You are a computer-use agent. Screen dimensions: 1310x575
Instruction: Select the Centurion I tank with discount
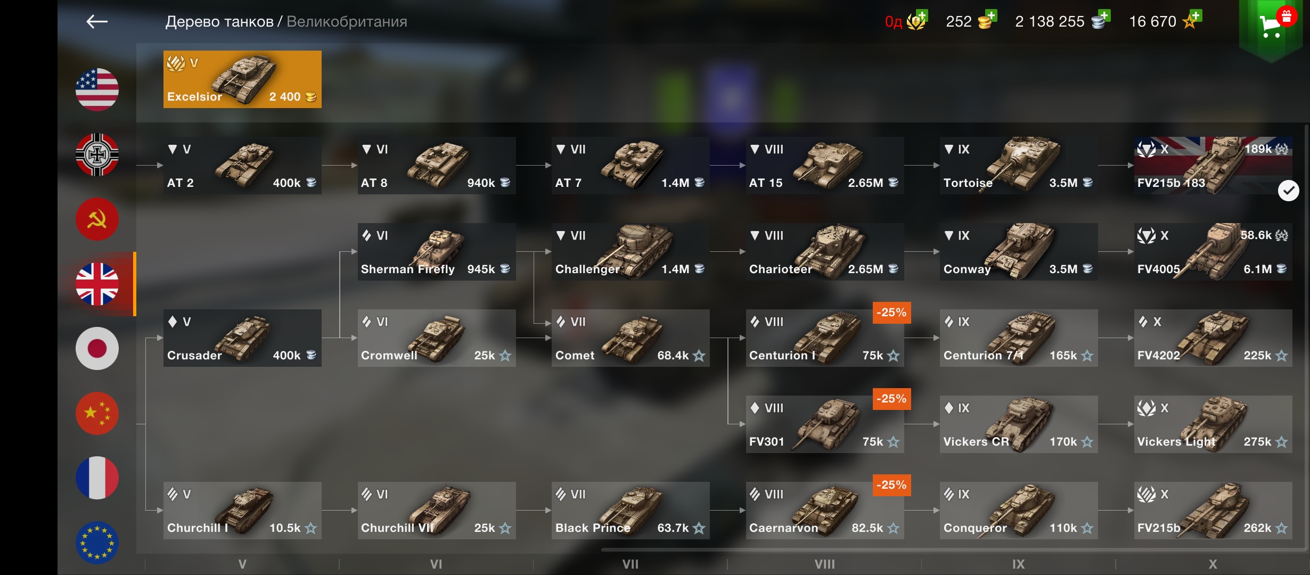point(825,338)
